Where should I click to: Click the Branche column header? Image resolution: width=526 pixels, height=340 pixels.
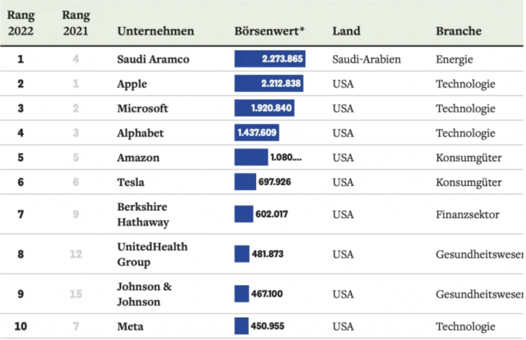click(x=459, y=31)
